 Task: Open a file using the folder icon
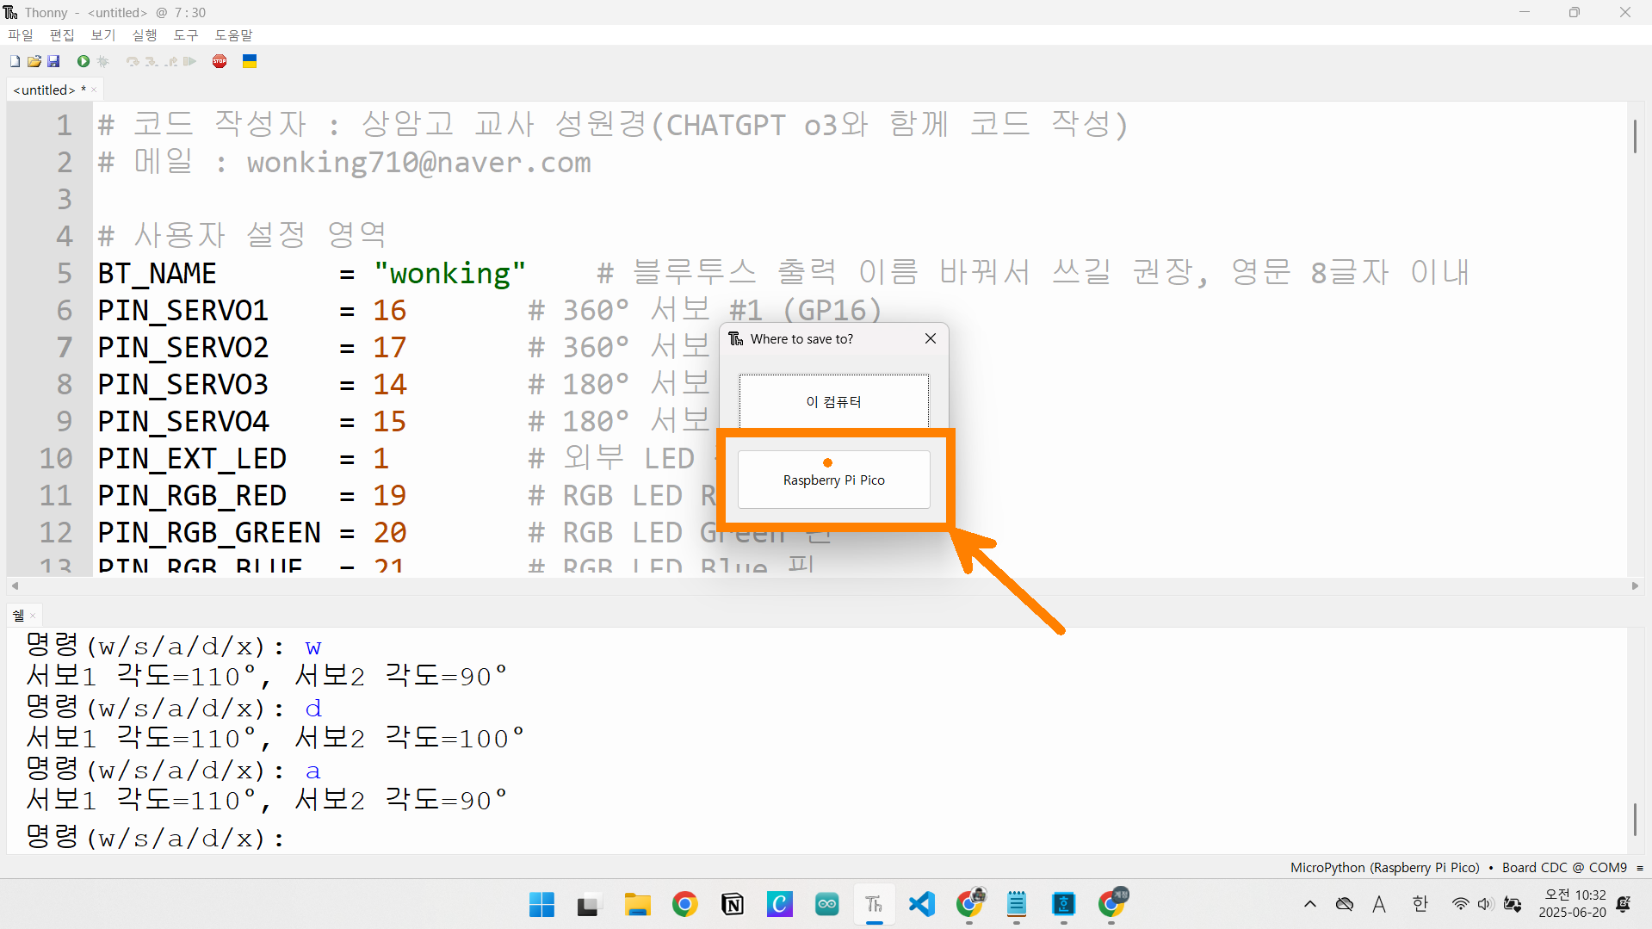[34, 61]
